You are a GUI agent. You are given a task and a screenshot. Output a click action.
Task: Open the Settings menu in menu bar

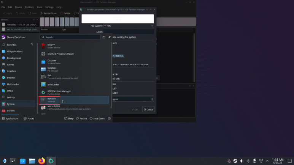pos(49,7)
